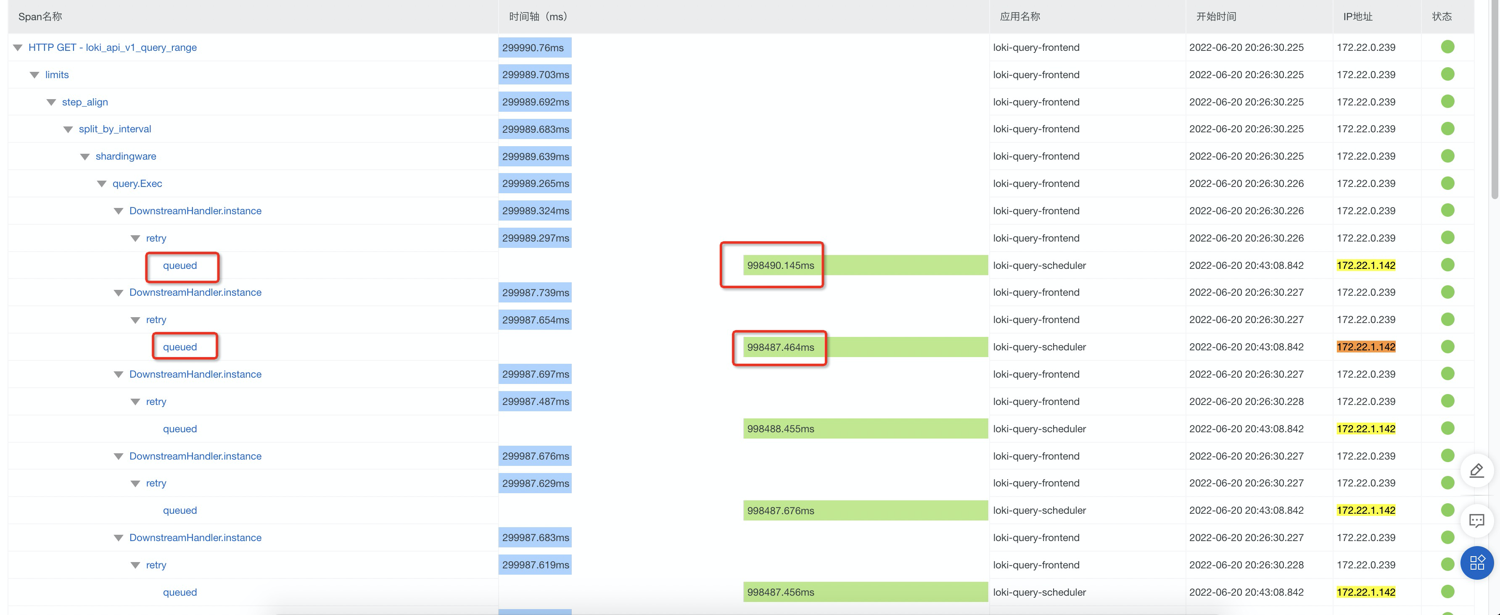Click the status indicator of the first queued span
The height and width of the screenshot is (615, 1500).
coord(1448,265)
